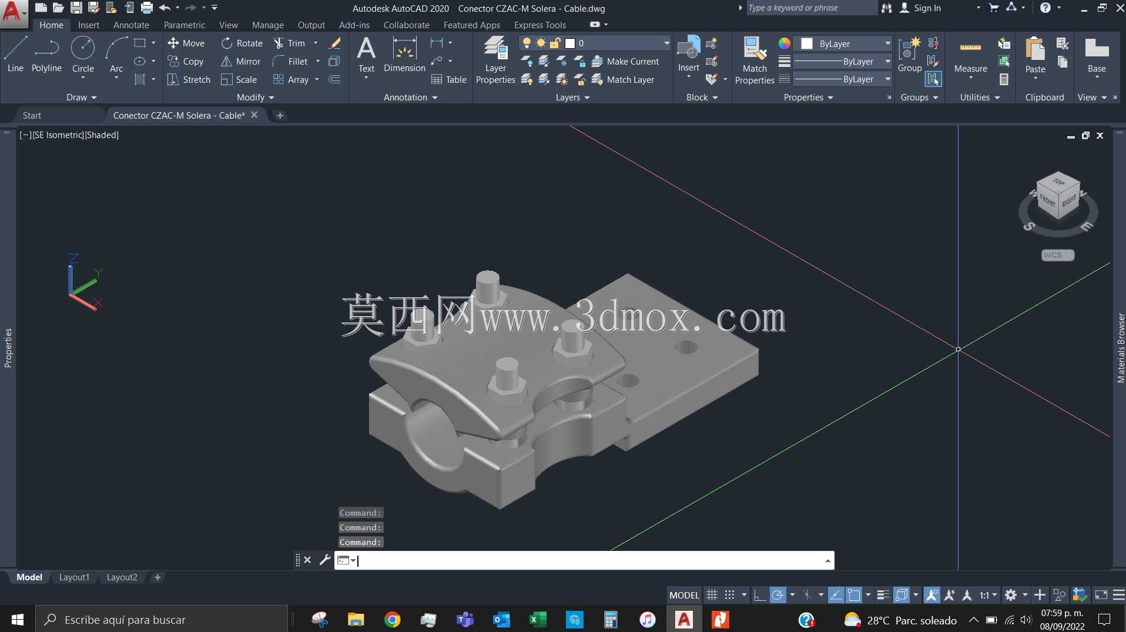Toggle ortho mode in status bar
Image resolution: width=1126 pixels, height=632 pixels.
(x=759, y=595)
